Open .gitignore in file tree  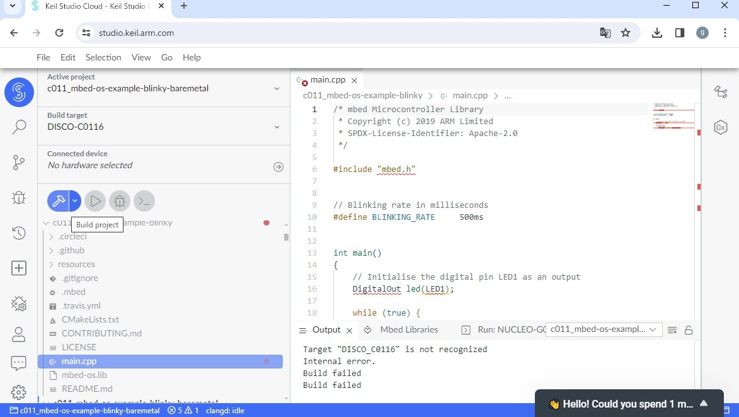(x=80, y=278)
